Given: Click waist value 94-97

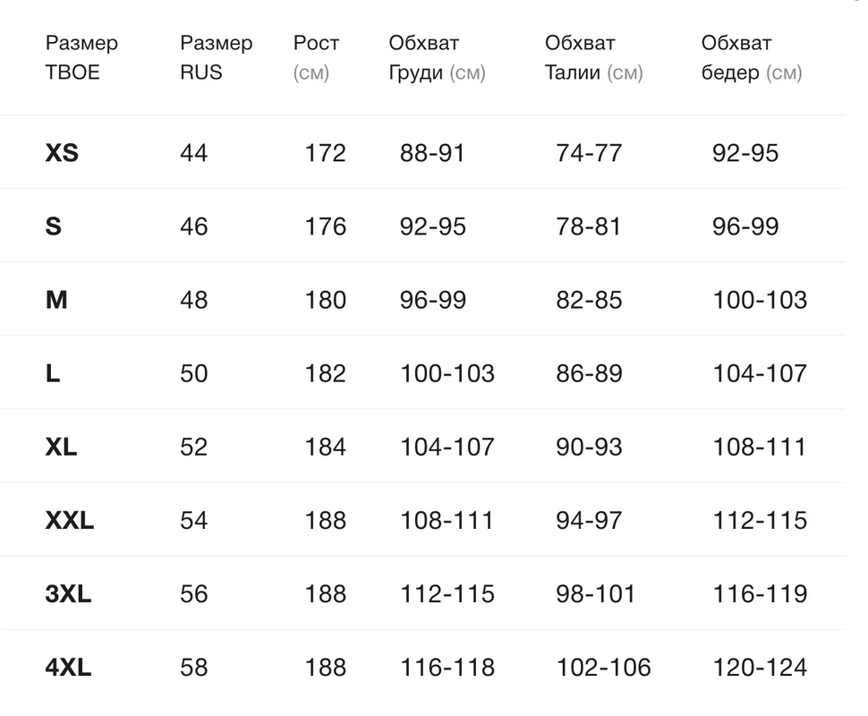Looking at the screenshot, I should [x=589, y=521].
